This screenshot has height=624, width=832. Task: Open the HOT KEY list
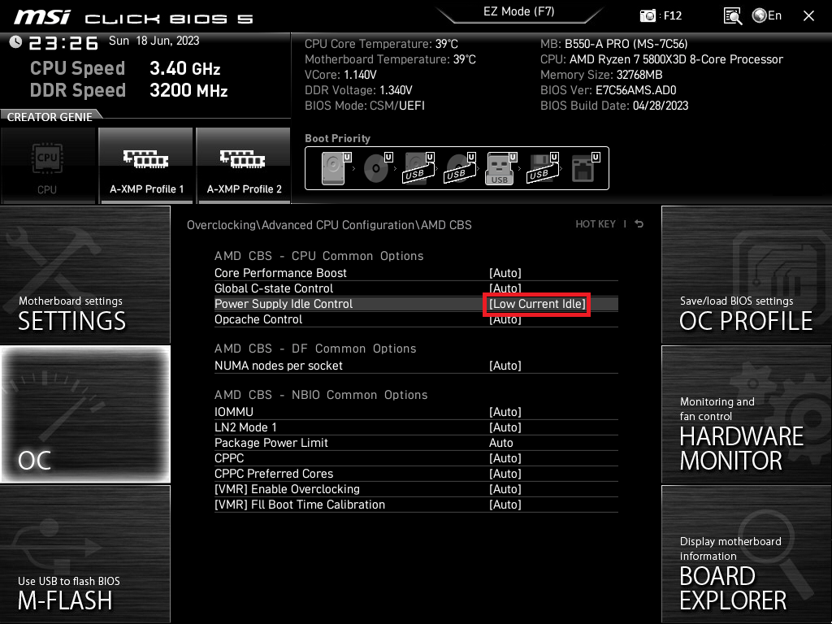[x=596, y=224]
